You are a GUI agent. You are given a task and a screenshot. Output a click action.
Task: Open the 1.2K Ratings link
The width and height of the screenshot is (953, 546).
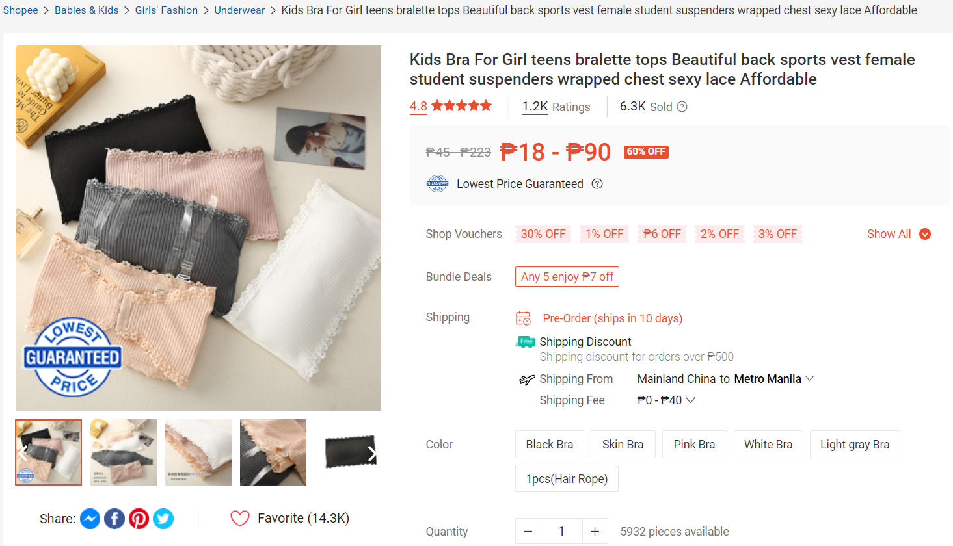(556, 107)
